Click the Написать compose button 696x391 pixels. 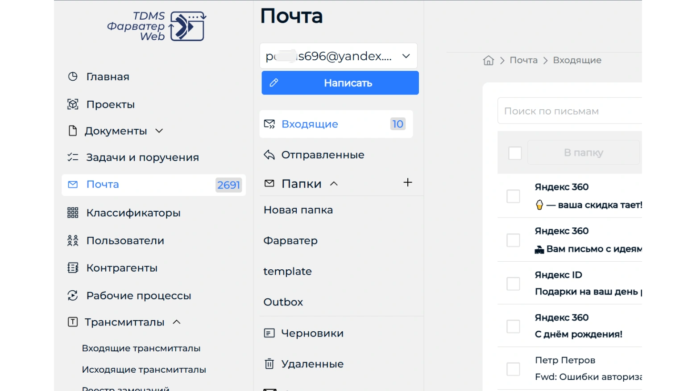coord(340,83)
